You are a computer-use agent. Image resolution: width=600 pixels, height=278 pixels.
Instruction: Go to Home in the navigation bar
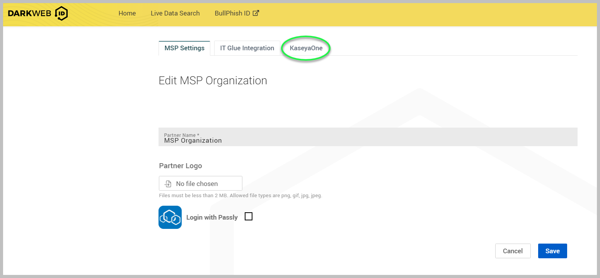point(127,13)
